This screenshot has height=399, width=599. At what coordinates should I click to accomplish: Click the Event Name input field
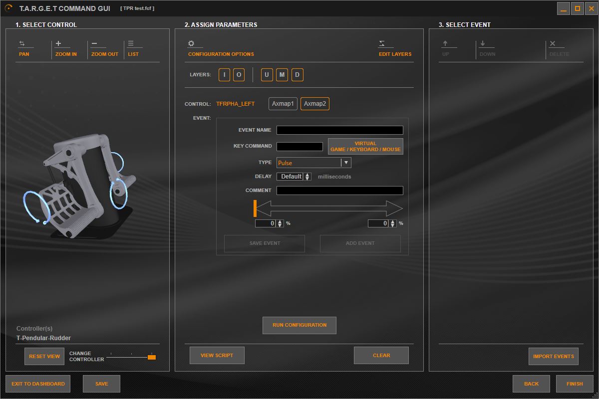339,130
